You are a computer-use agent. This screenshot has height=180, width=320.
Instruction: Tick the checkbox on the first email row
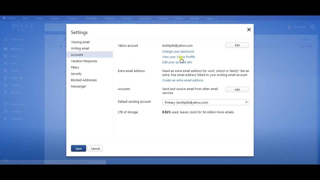50,46
